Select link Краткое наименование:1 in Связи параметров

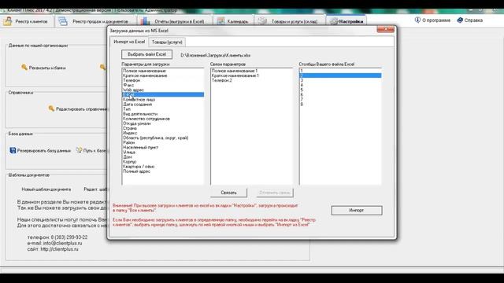pyautogui.click(x=252, y=75)
